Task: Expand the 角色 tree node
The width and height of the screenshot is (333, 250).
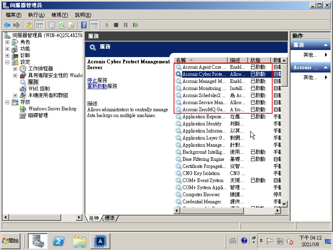Action: [7, 42]
